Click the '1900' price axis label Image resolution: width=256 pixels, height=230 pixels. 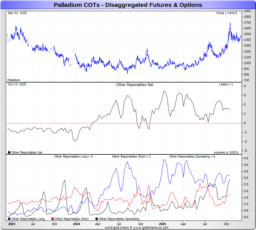(247, 11)
